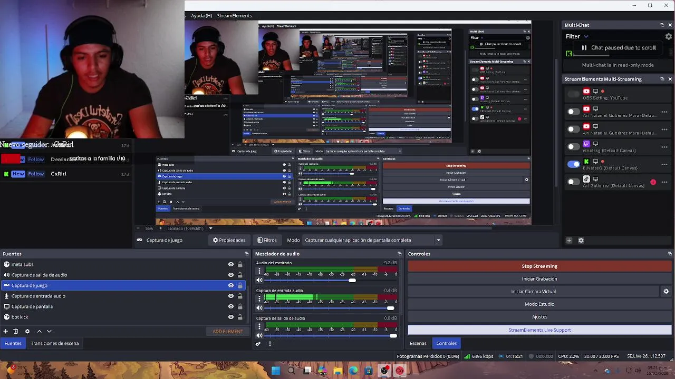Click ADD ELEMENT button
The width and height of the screenshot is (675, 379).
point(228,332)
